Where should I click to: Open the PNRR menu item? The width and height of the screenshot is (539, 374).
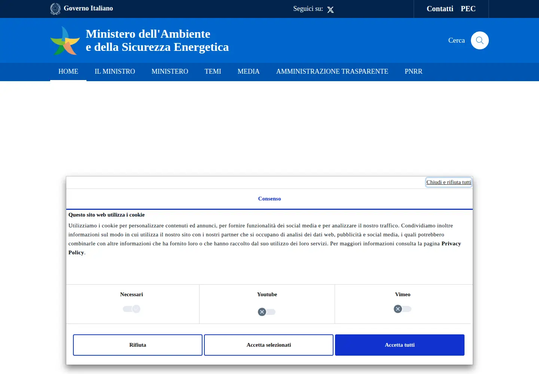(414, 71)
